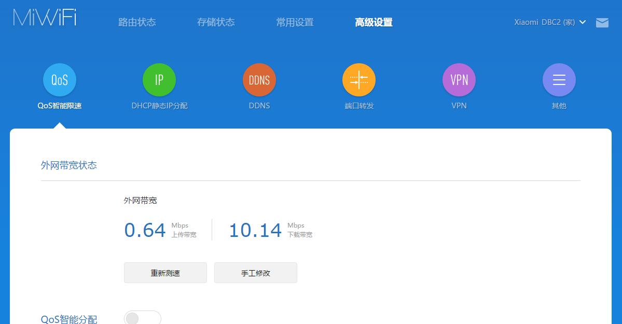The image size is (622, 324).
Task: Select the QoS智能限速 icon
Action: point(59,79)
